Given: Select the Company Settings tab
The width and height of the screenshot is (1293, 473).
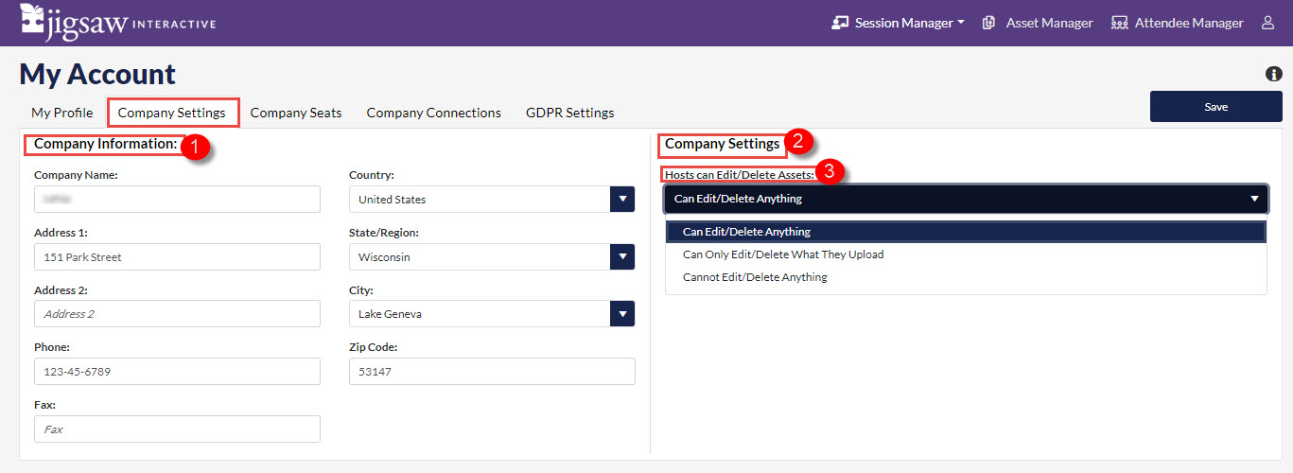Looking at the screenshot, I should point(172,113).
